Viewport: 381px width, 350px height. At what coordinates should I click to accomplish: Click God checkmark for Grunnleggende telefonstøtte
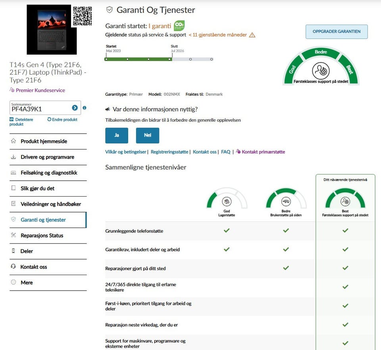227,230
